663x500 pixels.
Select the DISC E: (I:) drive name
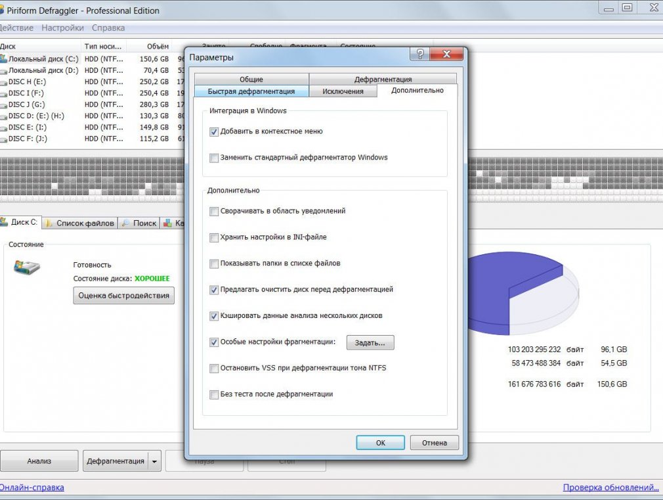pyautogui.click(x=28, y=127)
